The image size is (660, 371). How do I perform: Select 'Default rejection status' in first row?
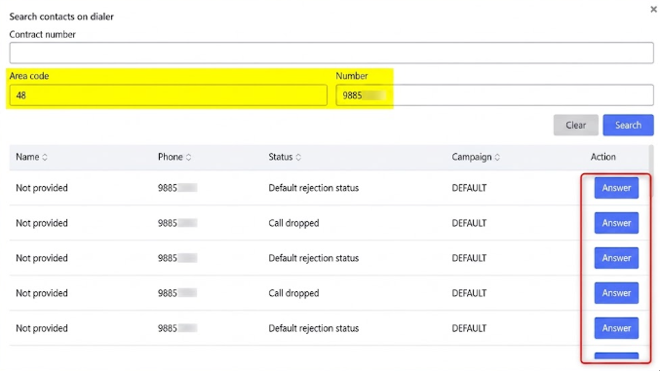(314, 188)
